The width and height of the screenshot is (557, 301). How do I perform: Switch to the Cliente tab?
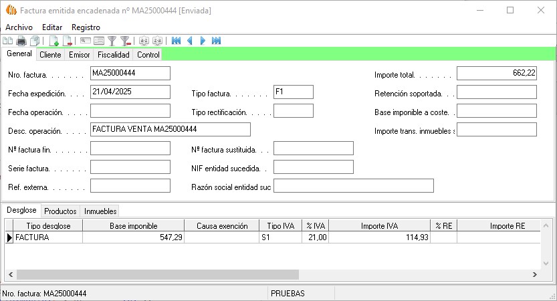click(50, 55)
